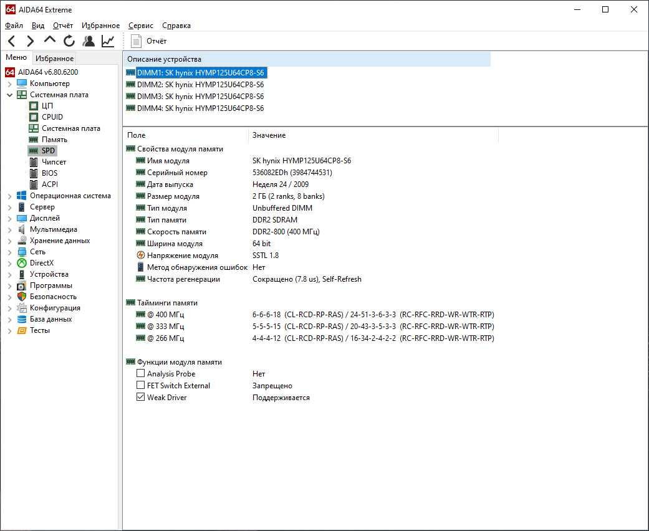Select the ЦП icon in the tree
This screenshot has height=531, width=649.
34,106
